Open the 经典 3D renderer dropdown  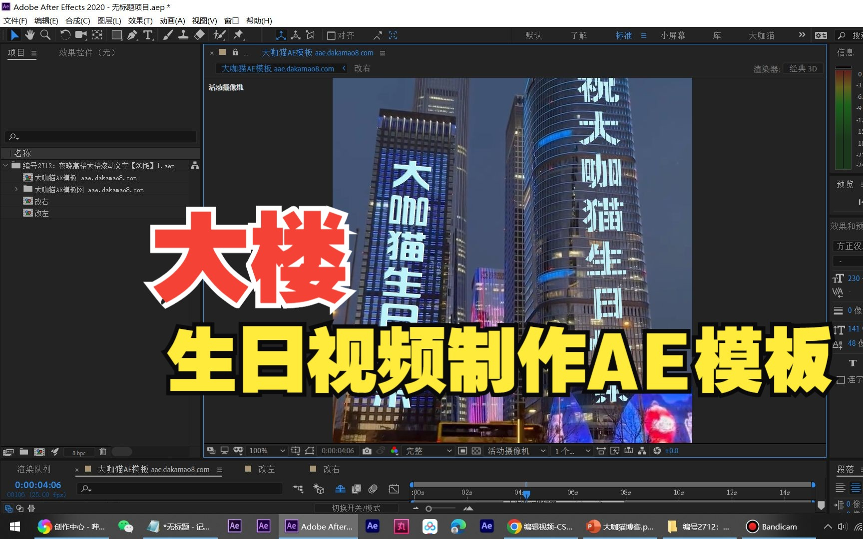pyautogui.click(x=803, y=68)
